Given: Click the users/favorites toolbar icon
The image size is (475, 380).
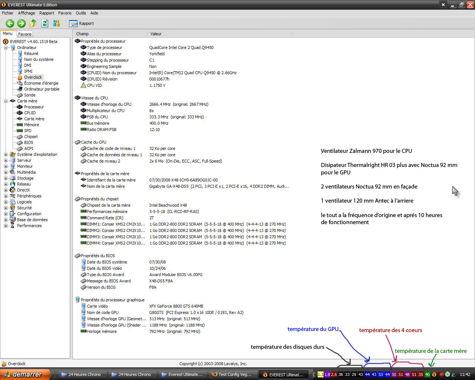Looking at the screenshot, I should pyautogui.click(x=56, y=23).
